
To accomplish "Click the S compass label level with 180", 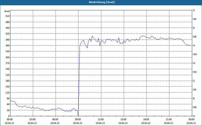I will pyautogui.click(x=194, y=81).
